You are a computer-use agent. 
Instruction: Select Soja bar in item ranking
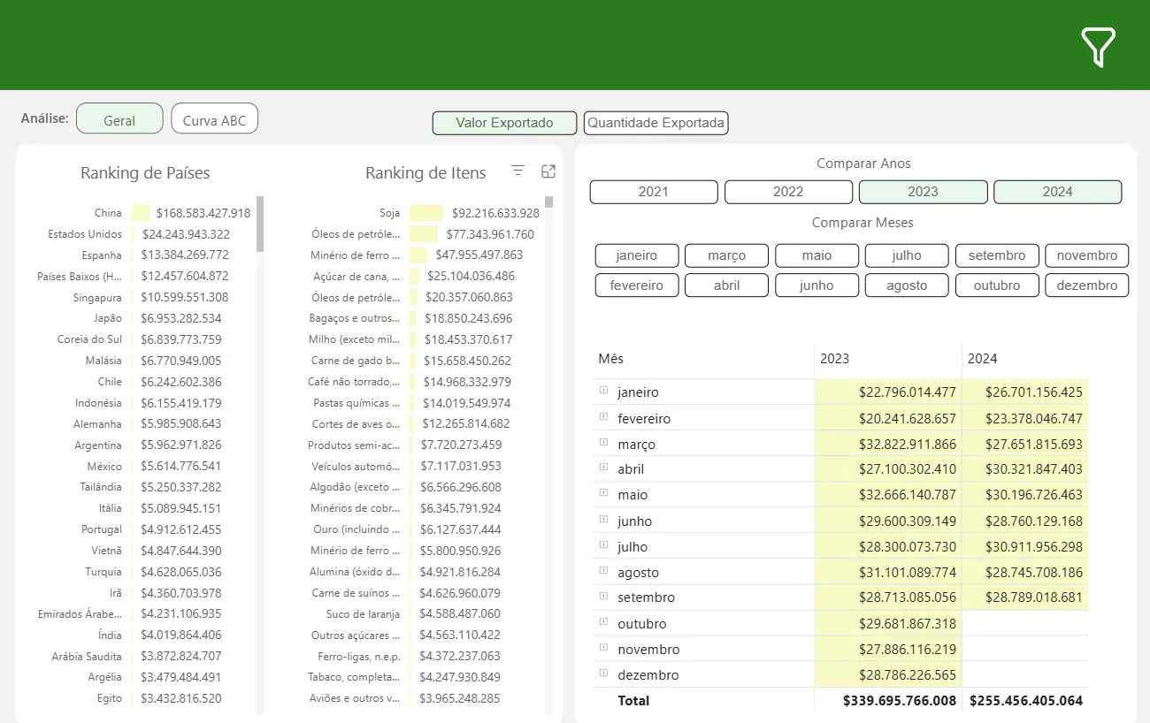[426, 213]
